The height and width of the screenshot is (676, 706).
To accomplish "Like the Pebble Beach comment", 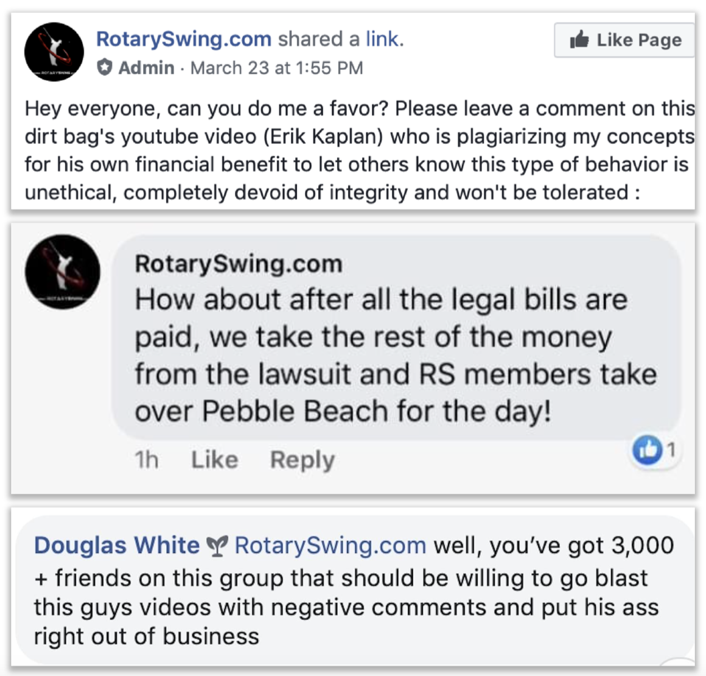I will click(215, 460).
